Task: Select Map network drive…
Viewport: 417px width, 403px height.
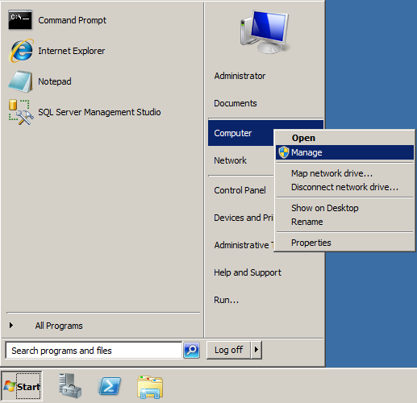Action: 344,173
